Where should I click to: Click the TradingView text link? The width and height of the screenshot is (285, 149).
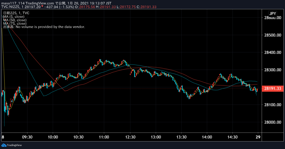click(14, 145)
